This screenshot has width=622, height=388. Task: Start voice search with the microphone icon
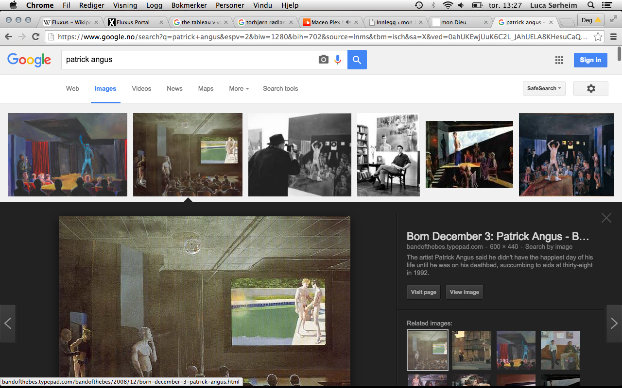pyautogui.click(x=338, y=60)
